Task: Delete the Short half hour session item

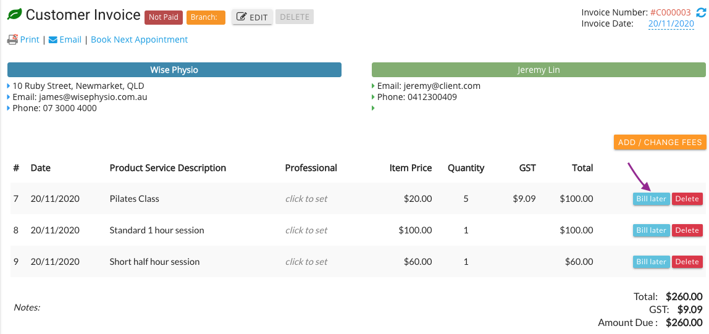Action: 687,262
